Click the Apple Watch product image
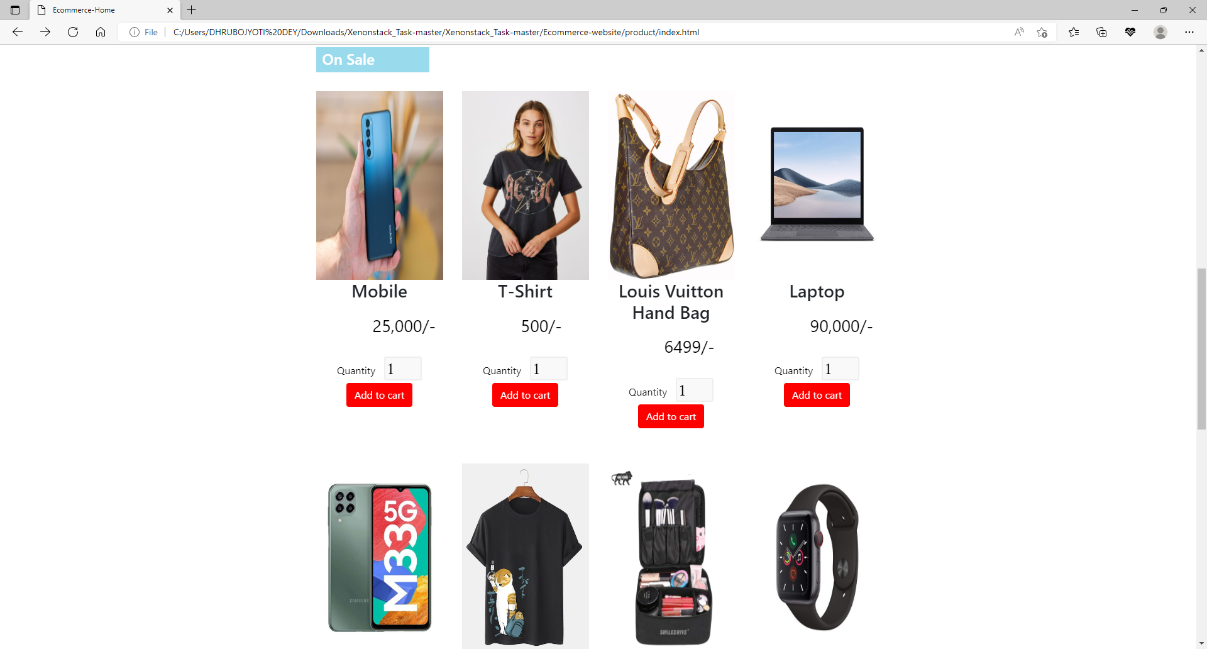Screen dimensions: 1207x649 (817, 557)
